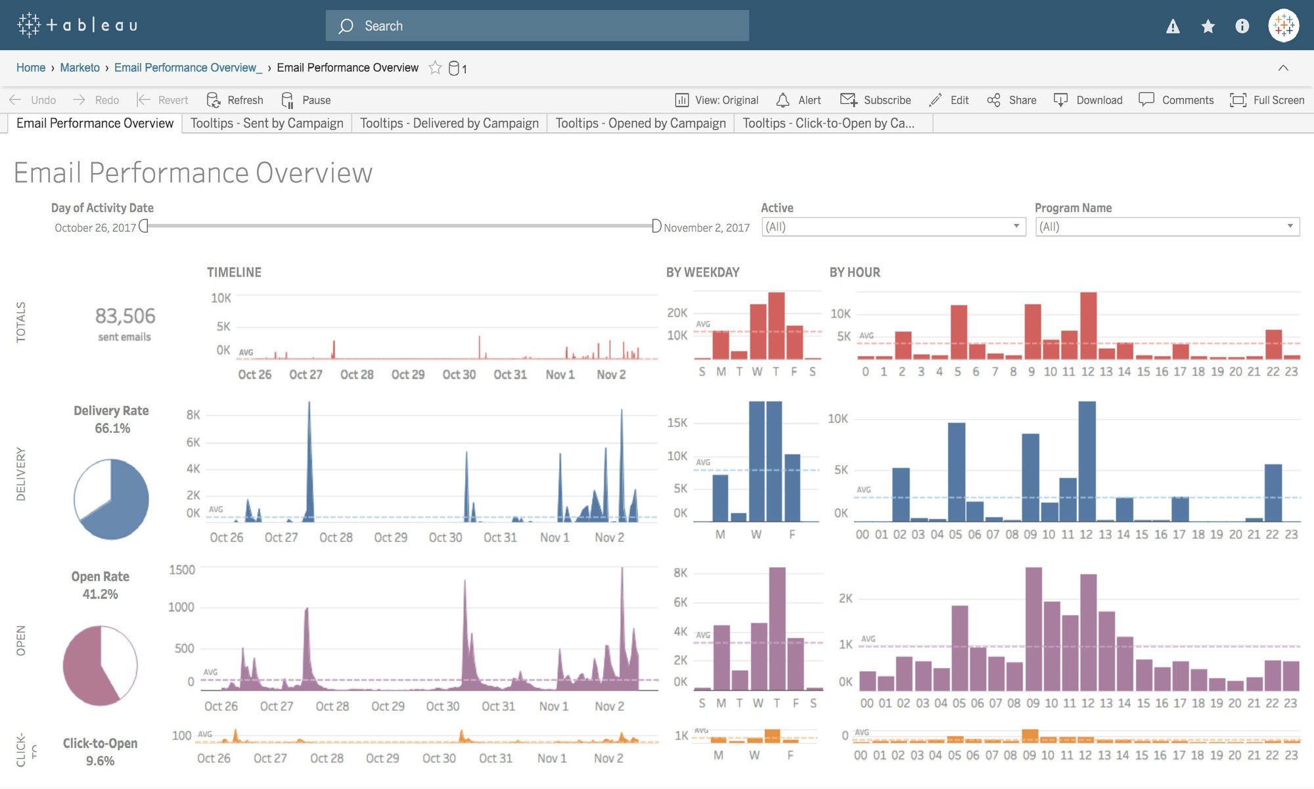Switch to Tooltips - Sent by Campaign tab

point(267,124)
